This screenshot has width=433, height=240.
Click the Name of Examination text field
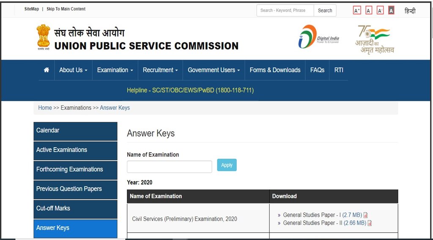point(169,167)
